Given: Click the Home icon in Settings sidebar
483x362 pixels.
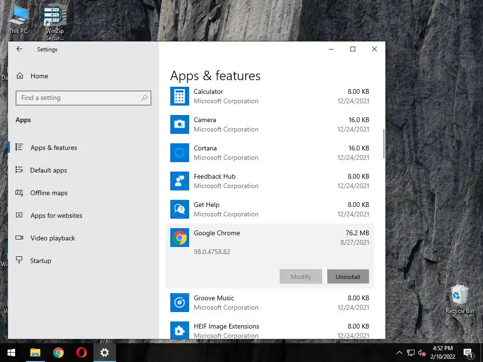Looking at the screenshot, I should tap(20, 76).
